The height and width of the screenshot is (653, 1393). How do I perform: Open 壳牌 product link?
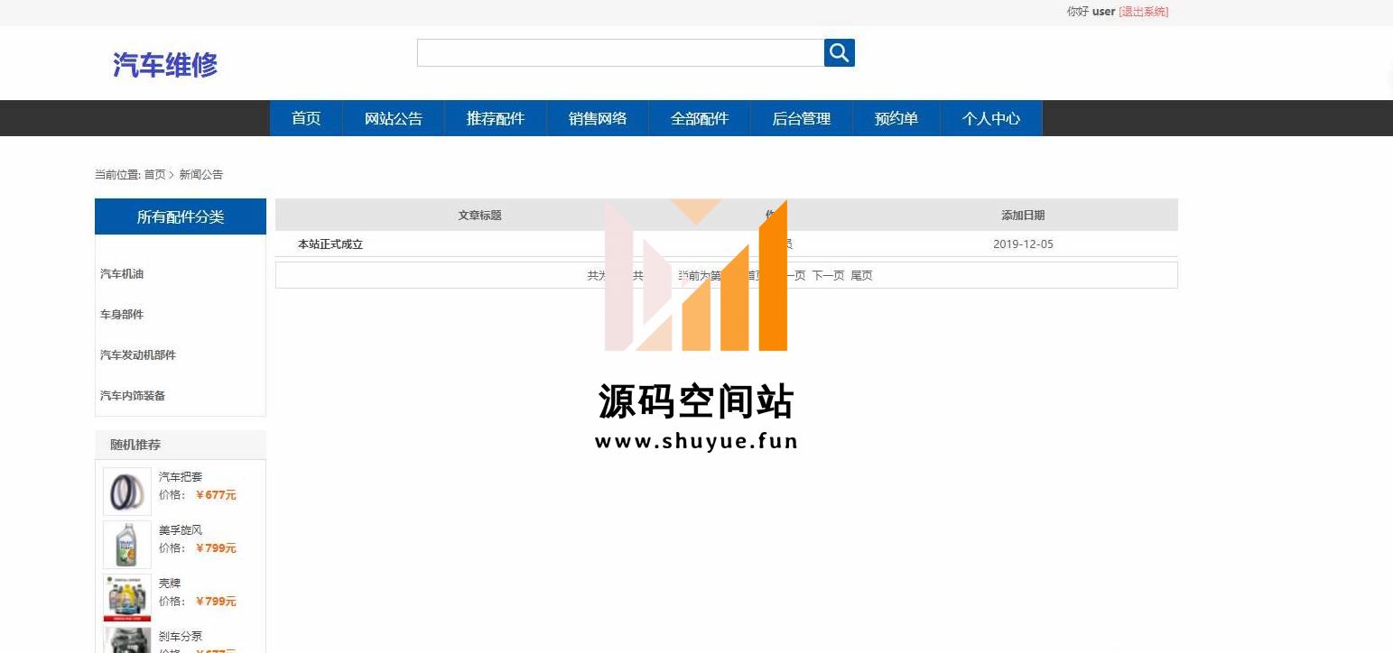pyautogui.click(x=170, y=584)
